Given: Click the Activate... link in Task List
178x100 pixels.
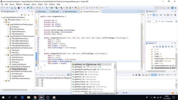Looking at the screenshot, I should tap(170, 21).
